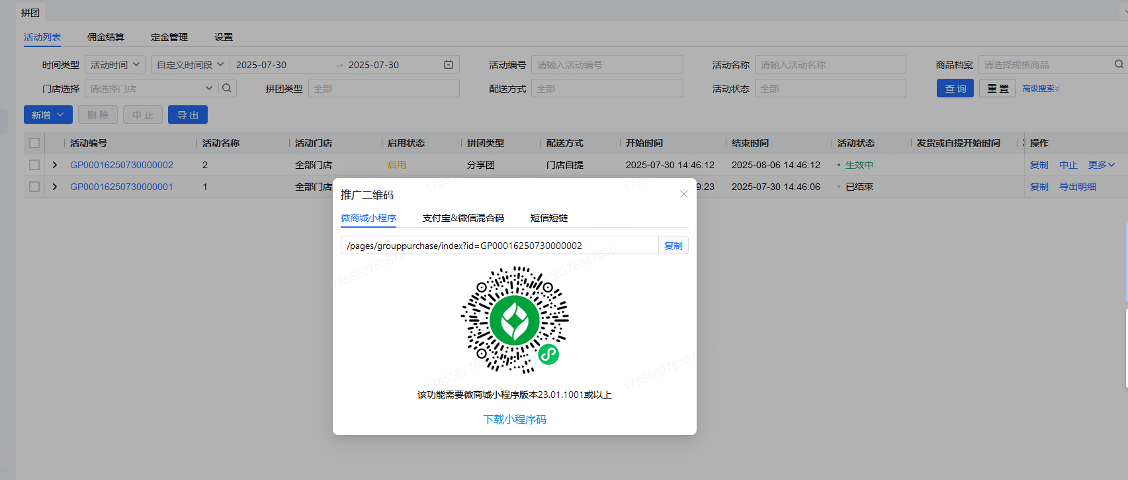This screenshot has width=1128, height=480.
Task: Click the 删除 button
Action: 98,115
